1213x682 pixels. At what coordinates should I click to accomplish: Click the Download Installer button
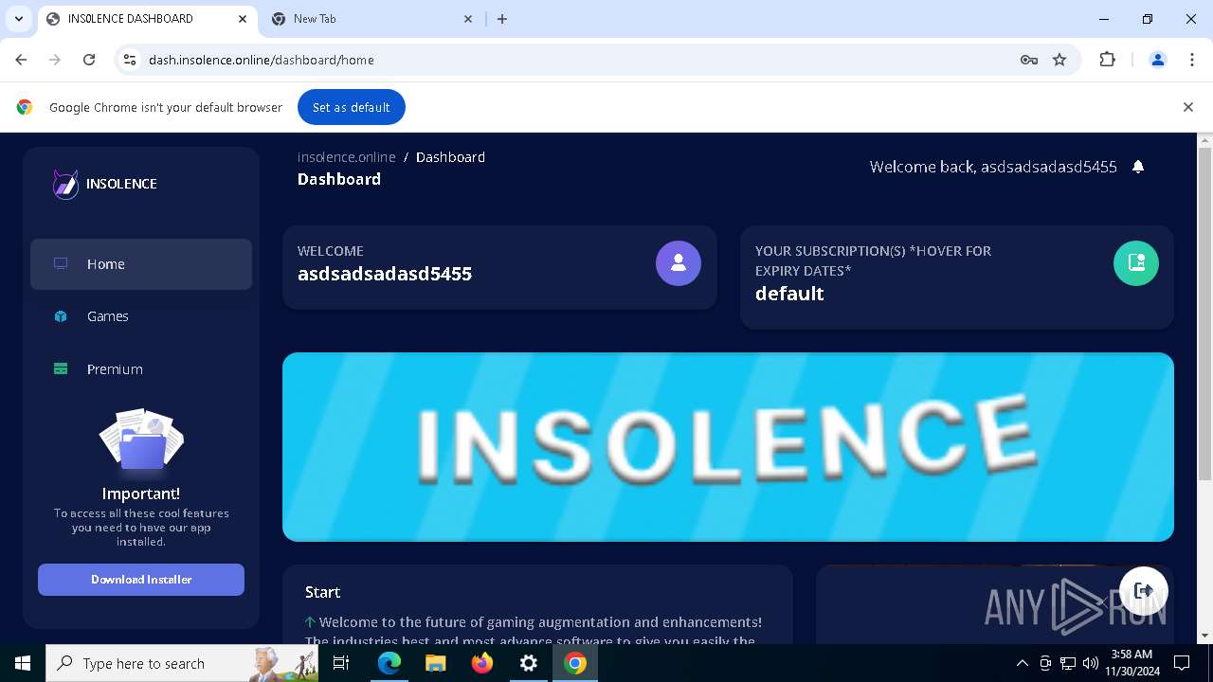pos(141,580)
